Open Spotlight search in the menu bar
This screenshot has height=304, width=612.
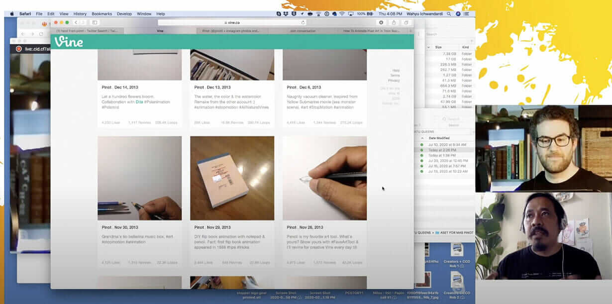449,14
